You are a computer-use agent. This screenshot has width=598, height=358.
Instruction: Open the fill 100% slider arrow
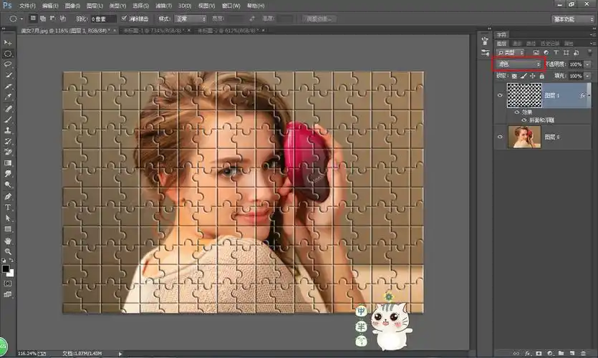(587, 76)
